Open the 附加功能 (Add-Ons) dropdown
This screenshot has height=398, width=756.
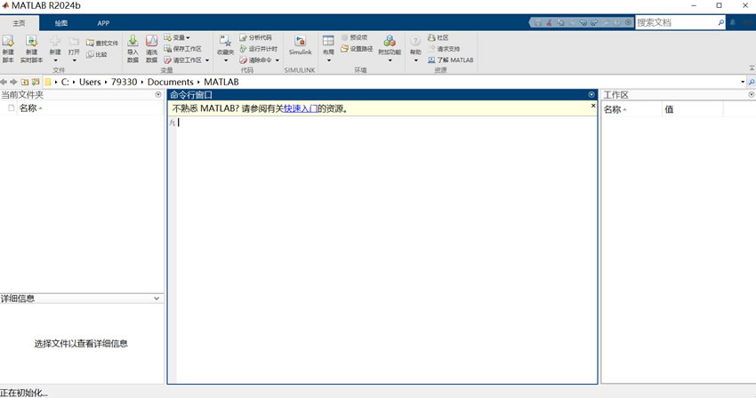click(x=390, y=60)
